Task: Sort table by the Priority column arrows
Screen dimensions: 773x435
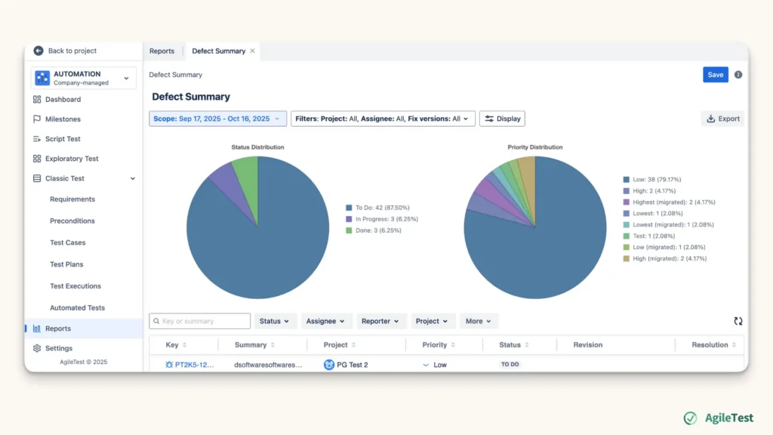Action: pyautogui.click(x=453, y=344)
